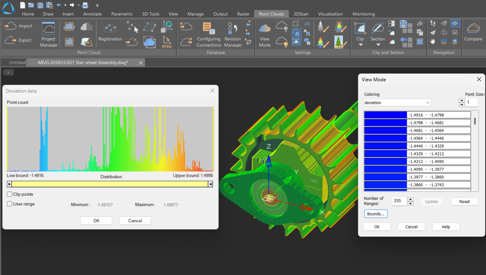Enable the Clip points checkbox

10,195
